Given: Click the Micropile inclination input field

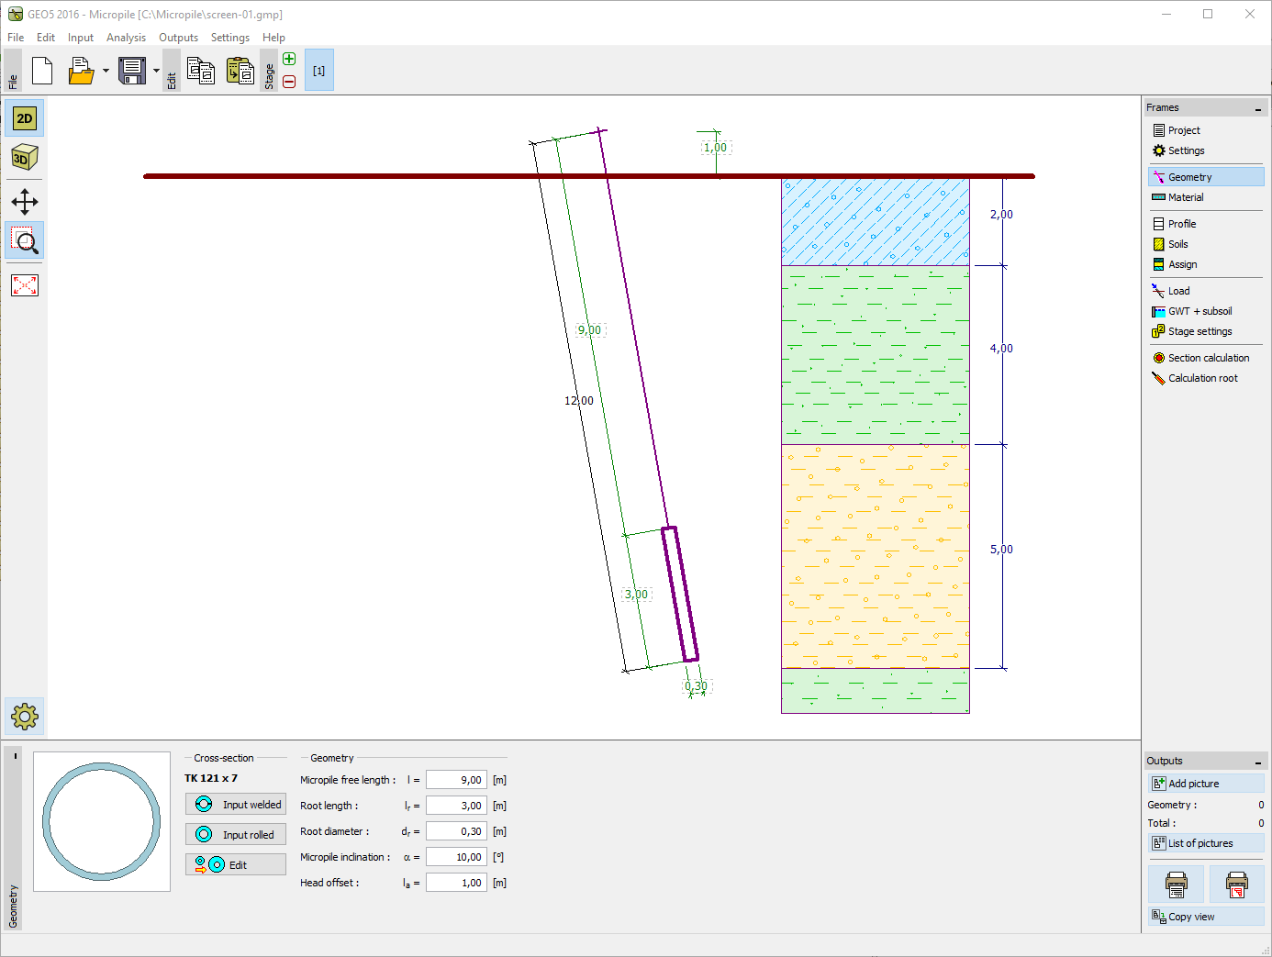Looking at the screenshot, I should (456, 857).
